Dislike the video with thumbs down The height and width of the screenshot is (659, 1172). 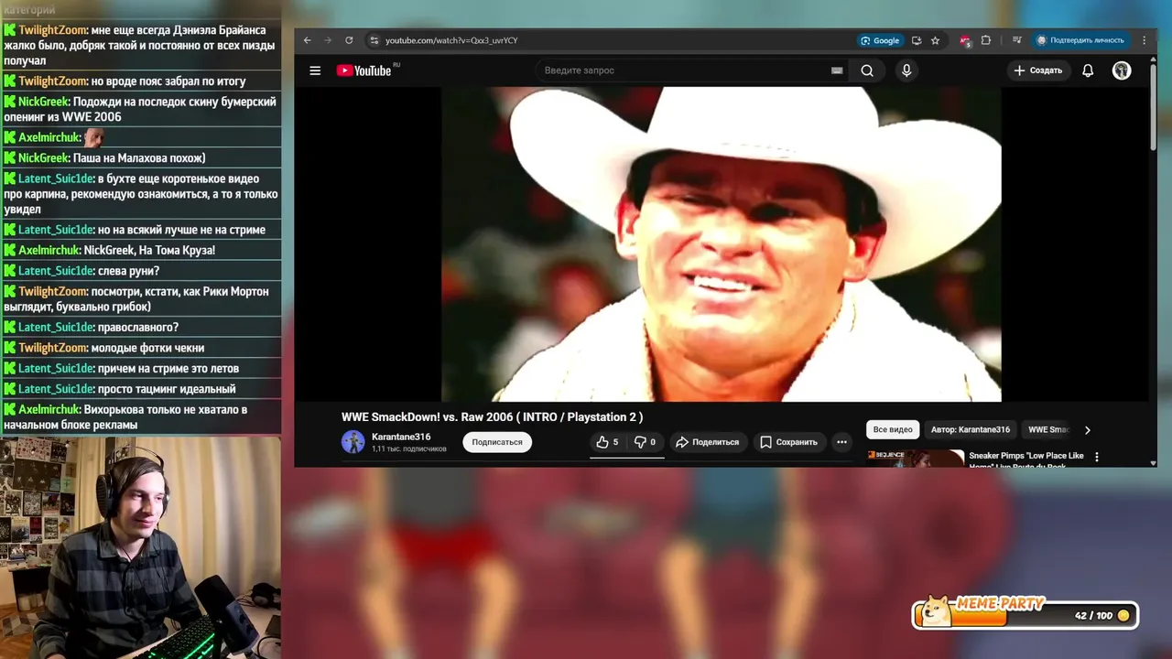click(646, 442)
